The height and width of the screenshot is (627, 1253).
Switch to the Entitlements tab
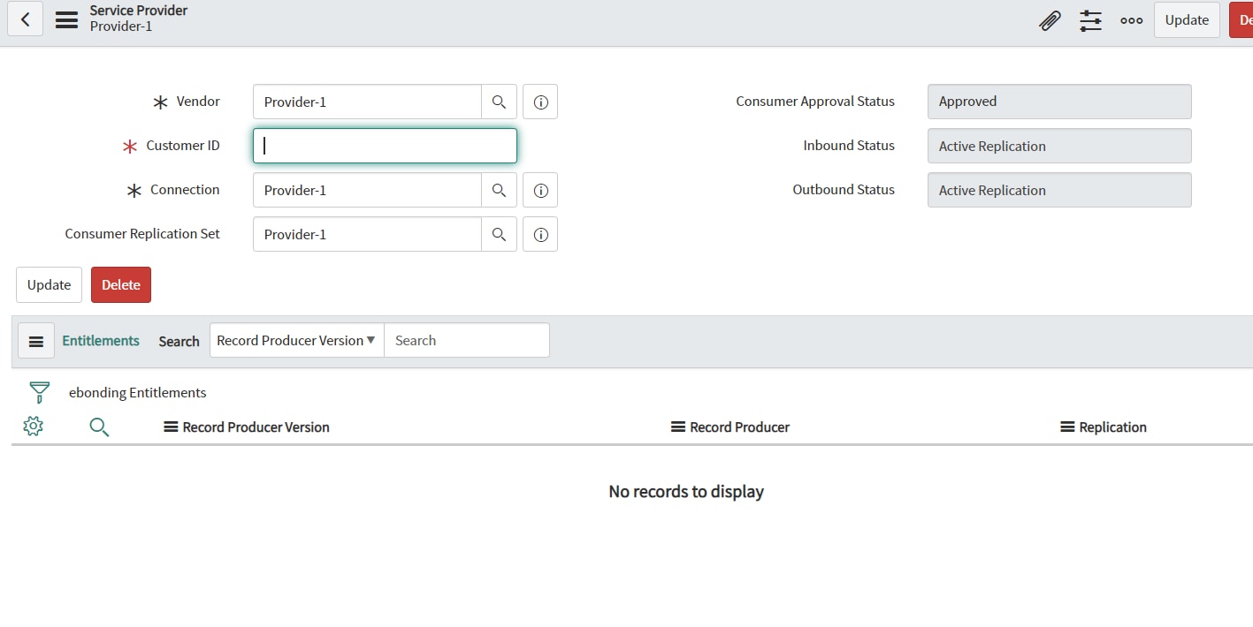100,340
